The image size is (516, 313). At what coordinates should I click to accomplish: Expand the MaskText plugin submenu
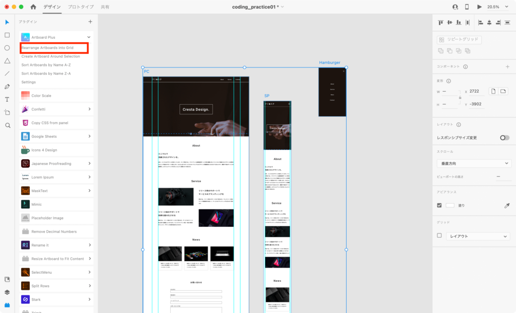click(90, 190)
